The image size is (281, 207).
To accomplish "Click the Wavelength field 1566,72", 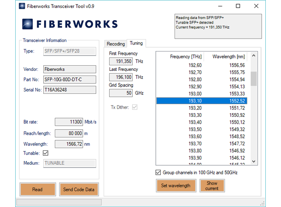I will (x=69, y=144).
